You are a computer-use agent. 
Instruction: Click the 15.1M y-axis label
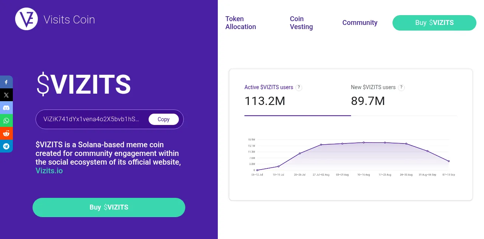click(251, 146)
